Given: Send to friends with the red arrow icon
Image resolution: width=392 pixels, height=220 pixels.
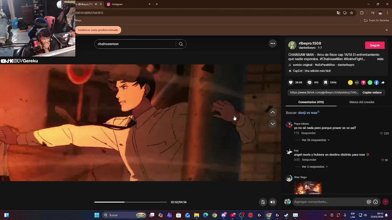Looking at the screenshot, I should [364, 82].
